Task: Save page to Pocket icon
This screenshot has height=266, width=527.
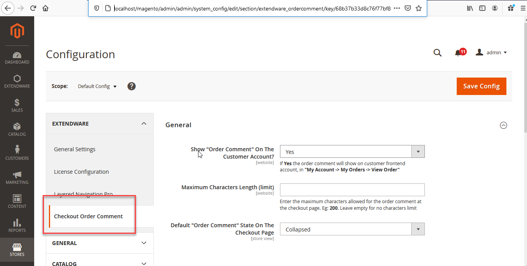Action: click(408, 8)
